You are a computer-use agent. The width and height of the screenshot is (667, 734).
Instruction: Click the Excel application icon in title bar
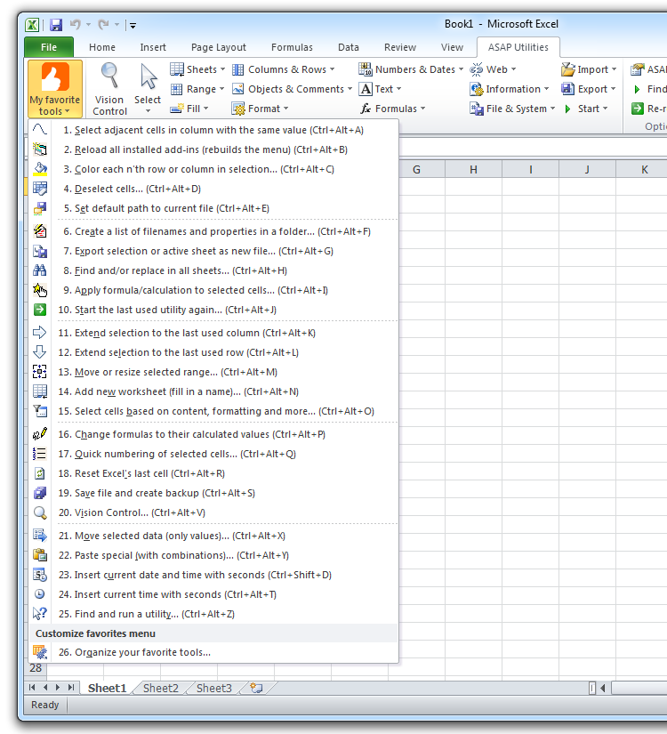point(32,24)
